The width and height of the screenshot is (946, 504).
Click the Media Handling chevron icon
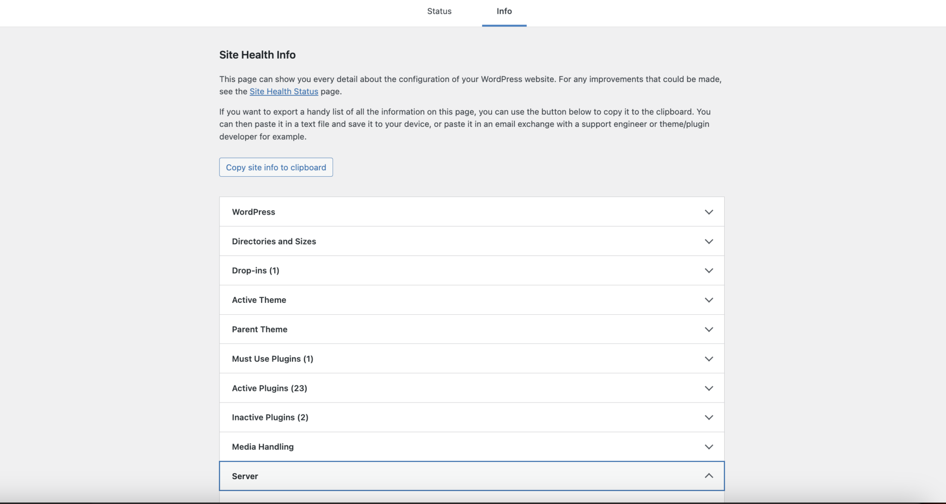pyautogui.click(x=709, y=446)
